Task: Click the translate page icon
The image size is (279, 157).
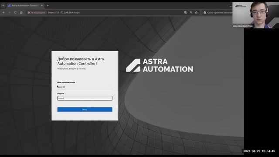Action: (x=186, y=13)
